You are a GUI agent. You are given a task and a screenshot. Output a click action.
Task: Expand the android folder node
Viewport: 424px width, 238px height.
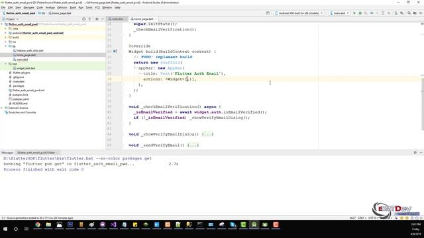pos(6,33)
